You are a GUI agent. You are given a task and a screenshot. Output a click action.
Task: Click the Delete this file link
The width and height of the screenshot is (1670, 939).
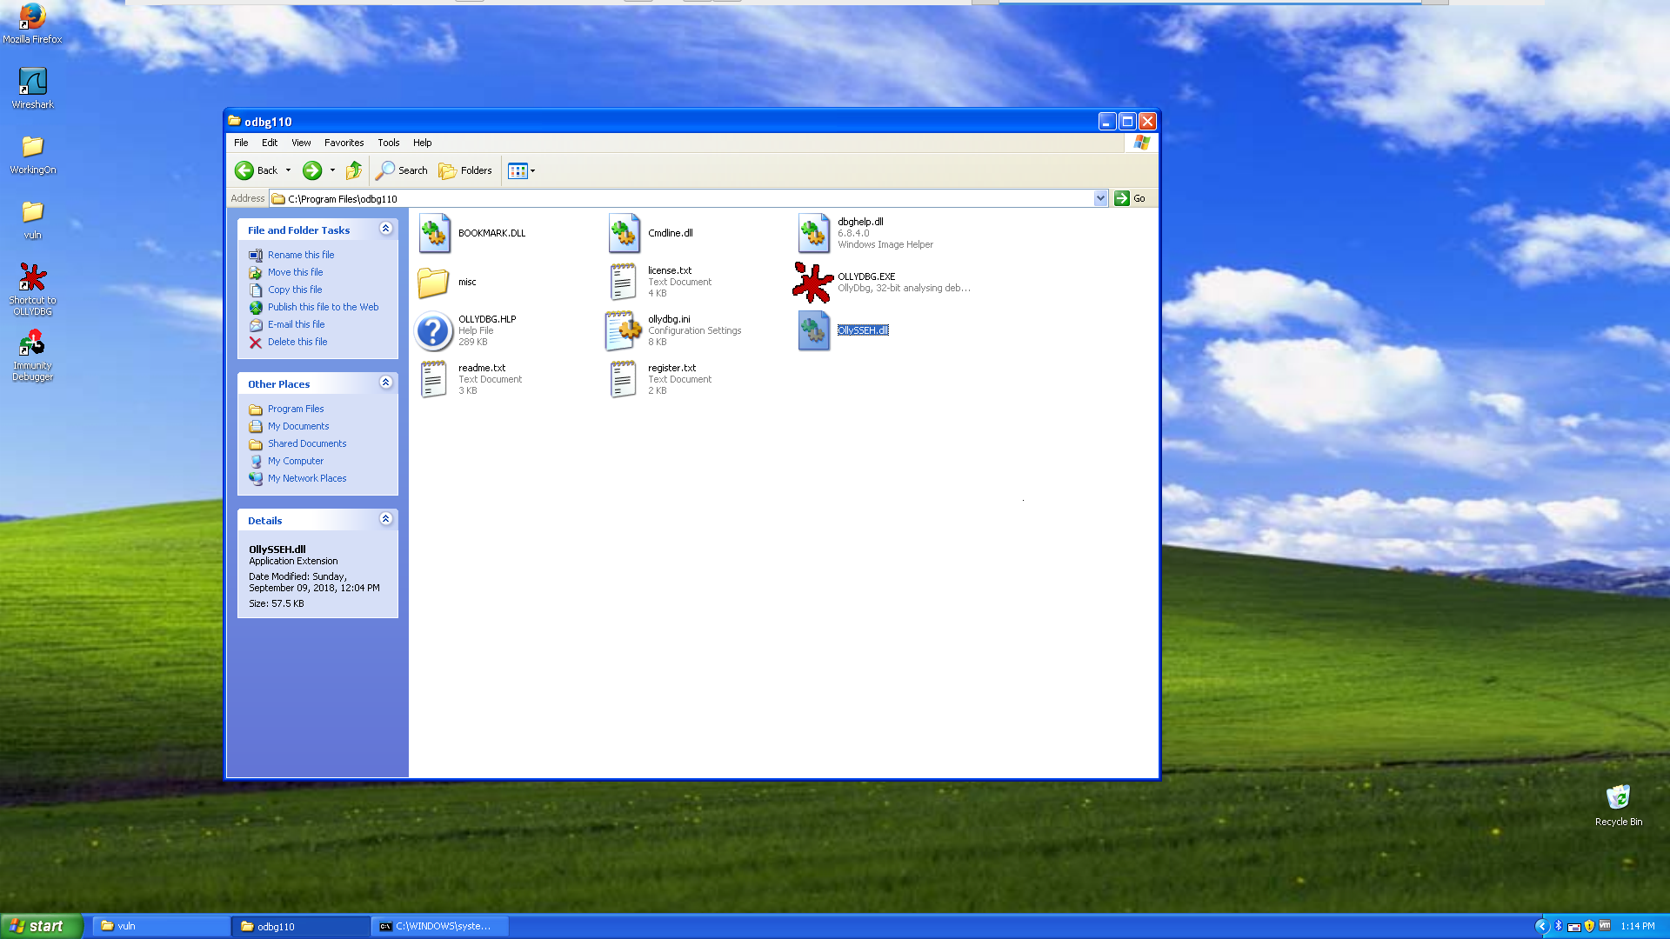point(297,342)
